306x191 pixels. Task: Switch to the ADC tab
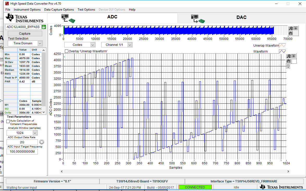click(113, 18)
